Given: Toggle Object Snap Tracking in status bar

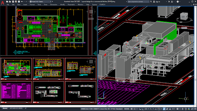Looking at the screenshot, I should click(156, 109).
